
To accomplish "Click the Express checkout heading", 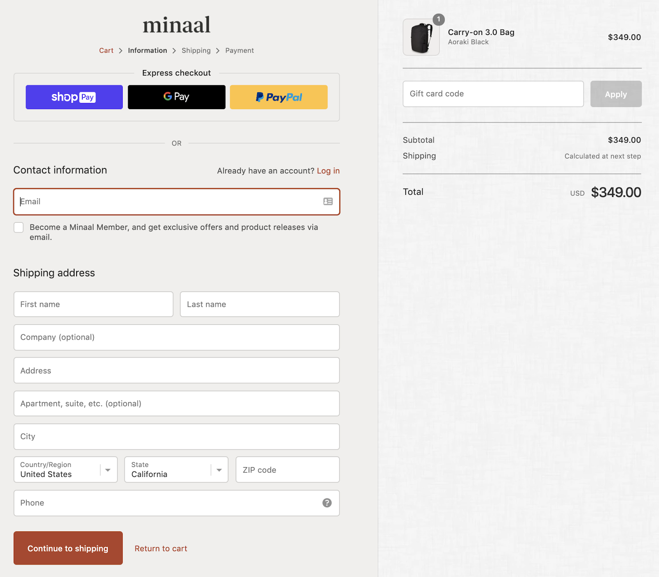I will (x=176, y=73).
